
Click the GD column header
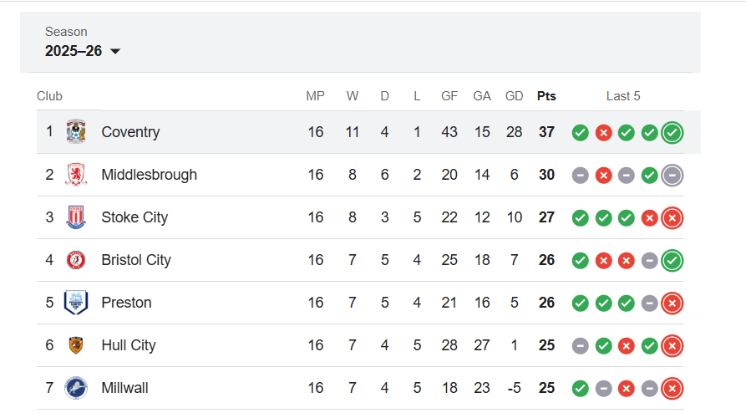(514, 96)
